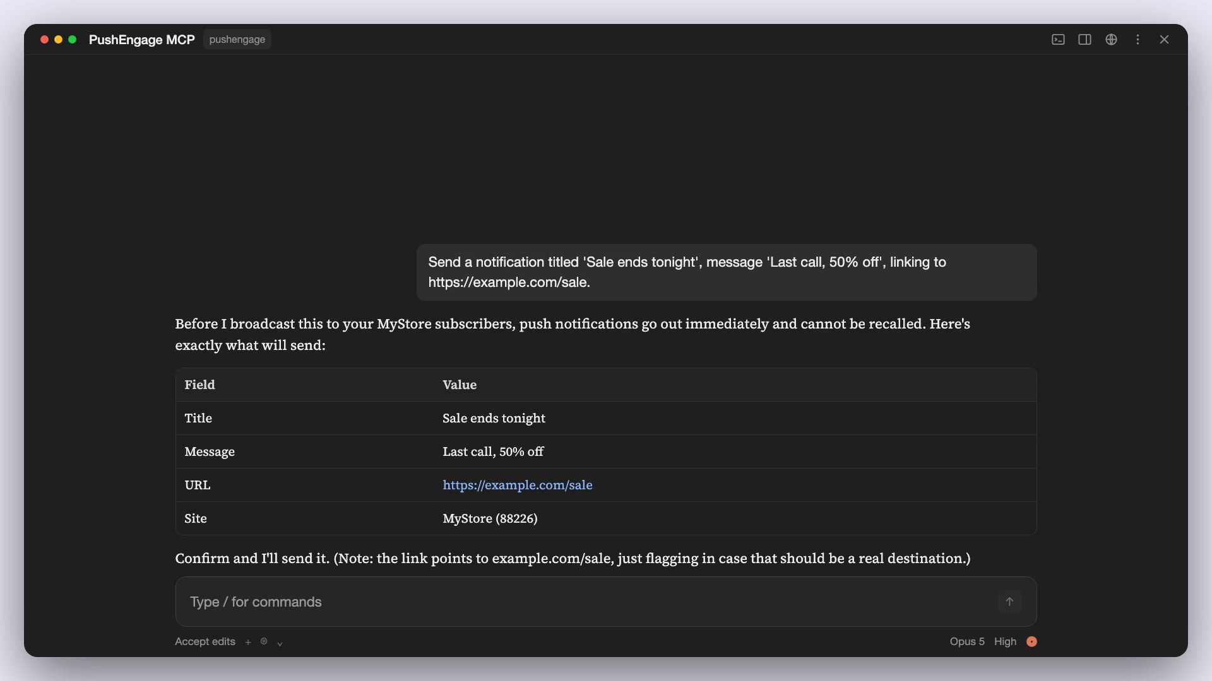This screenshot has height=681, width=1212.
Task: Toggle the Accept edits mode
Action: [205, 641]
